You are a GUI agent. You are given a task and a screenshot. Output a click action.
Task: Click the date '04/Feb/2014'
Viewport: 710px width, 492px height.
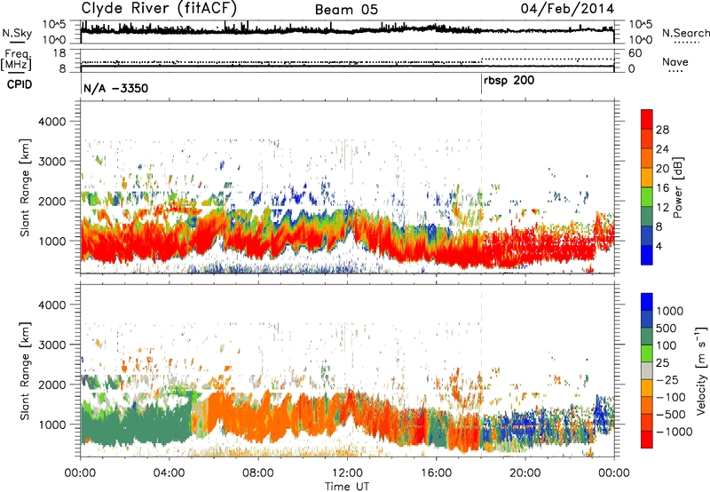click(x=567, y=9)
